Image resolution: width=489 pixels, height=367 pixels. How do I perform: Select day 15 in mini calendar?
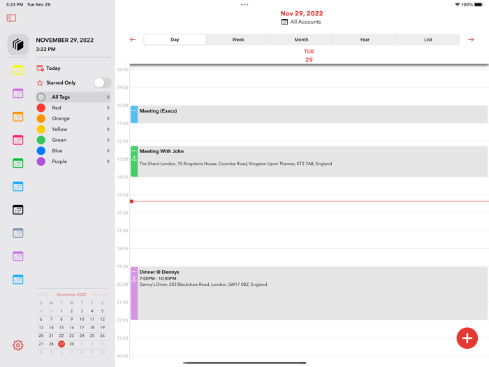(61, 327)
